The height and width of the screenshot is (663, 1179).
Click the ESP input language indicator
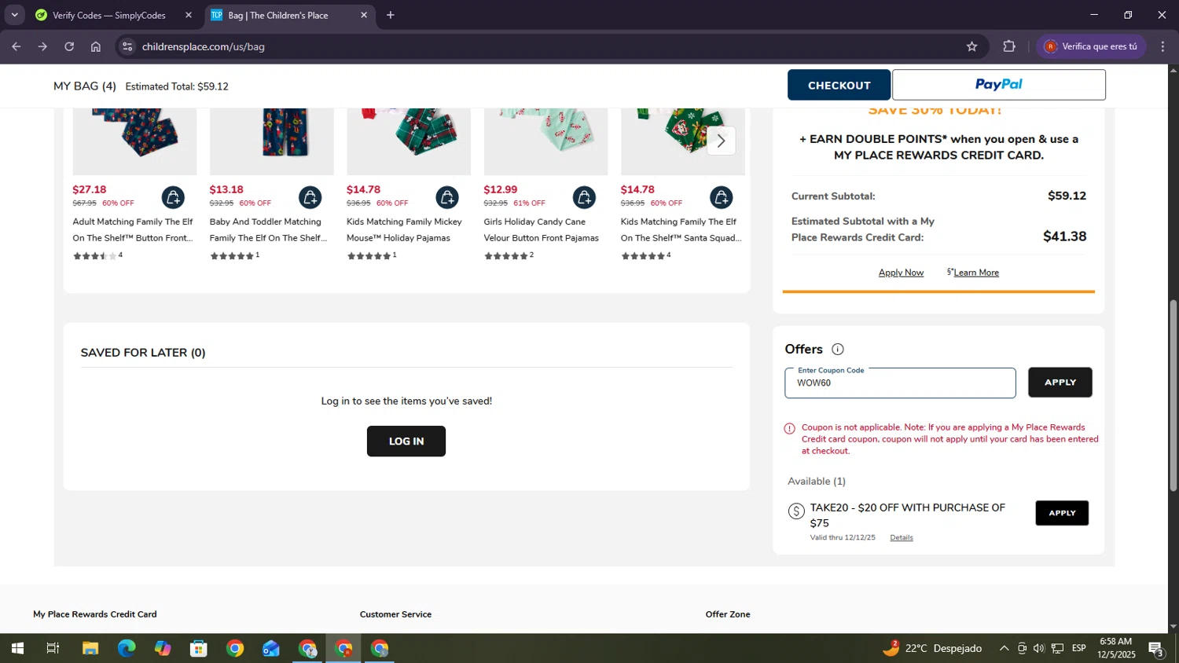point(1079,648)
